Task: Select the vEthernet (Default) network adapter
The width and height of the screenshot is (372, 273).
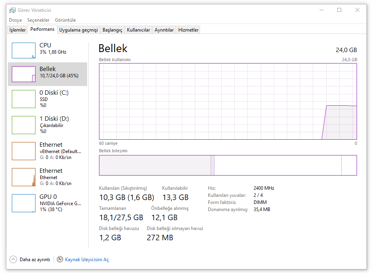Action: [x=47, y=151]
